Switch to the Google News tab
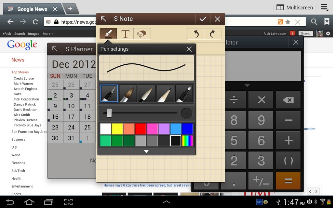Viewport: 333px width, 208px height. click(32, 9)
